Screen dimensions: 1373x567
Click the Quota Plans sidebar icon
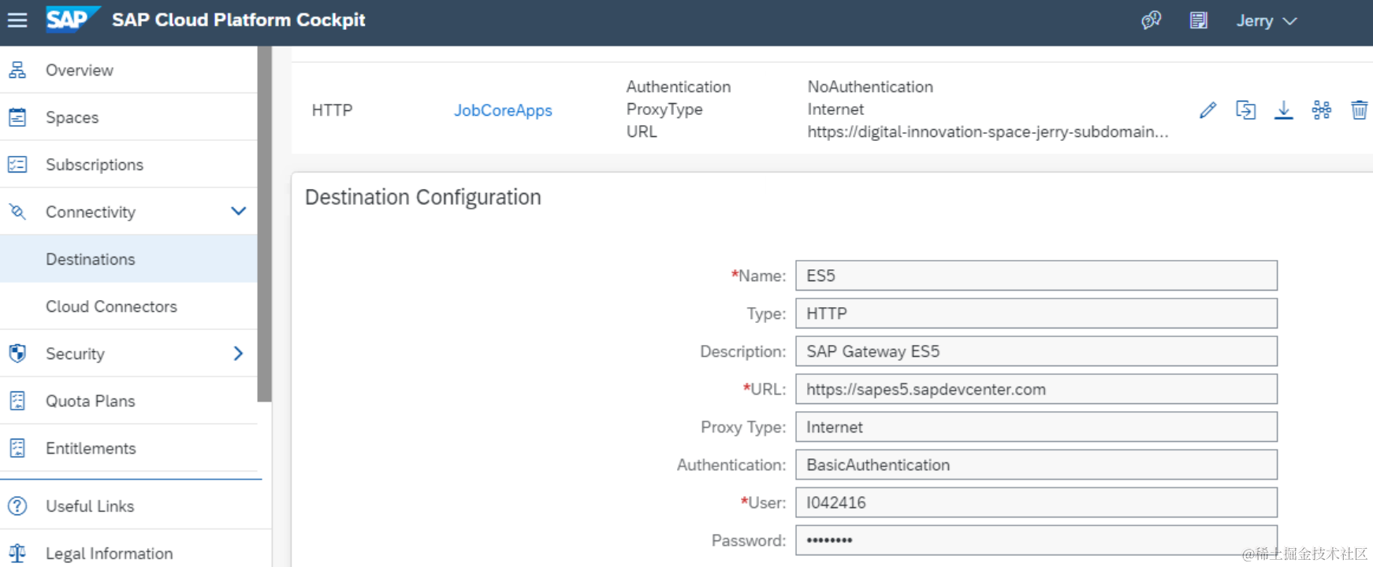[x=17, y=401]
